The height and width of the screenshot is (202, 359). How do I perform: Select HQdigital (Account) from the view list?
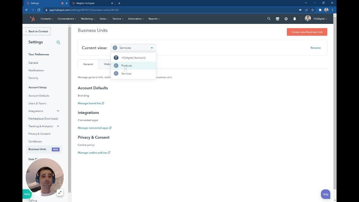click(133, 58)
